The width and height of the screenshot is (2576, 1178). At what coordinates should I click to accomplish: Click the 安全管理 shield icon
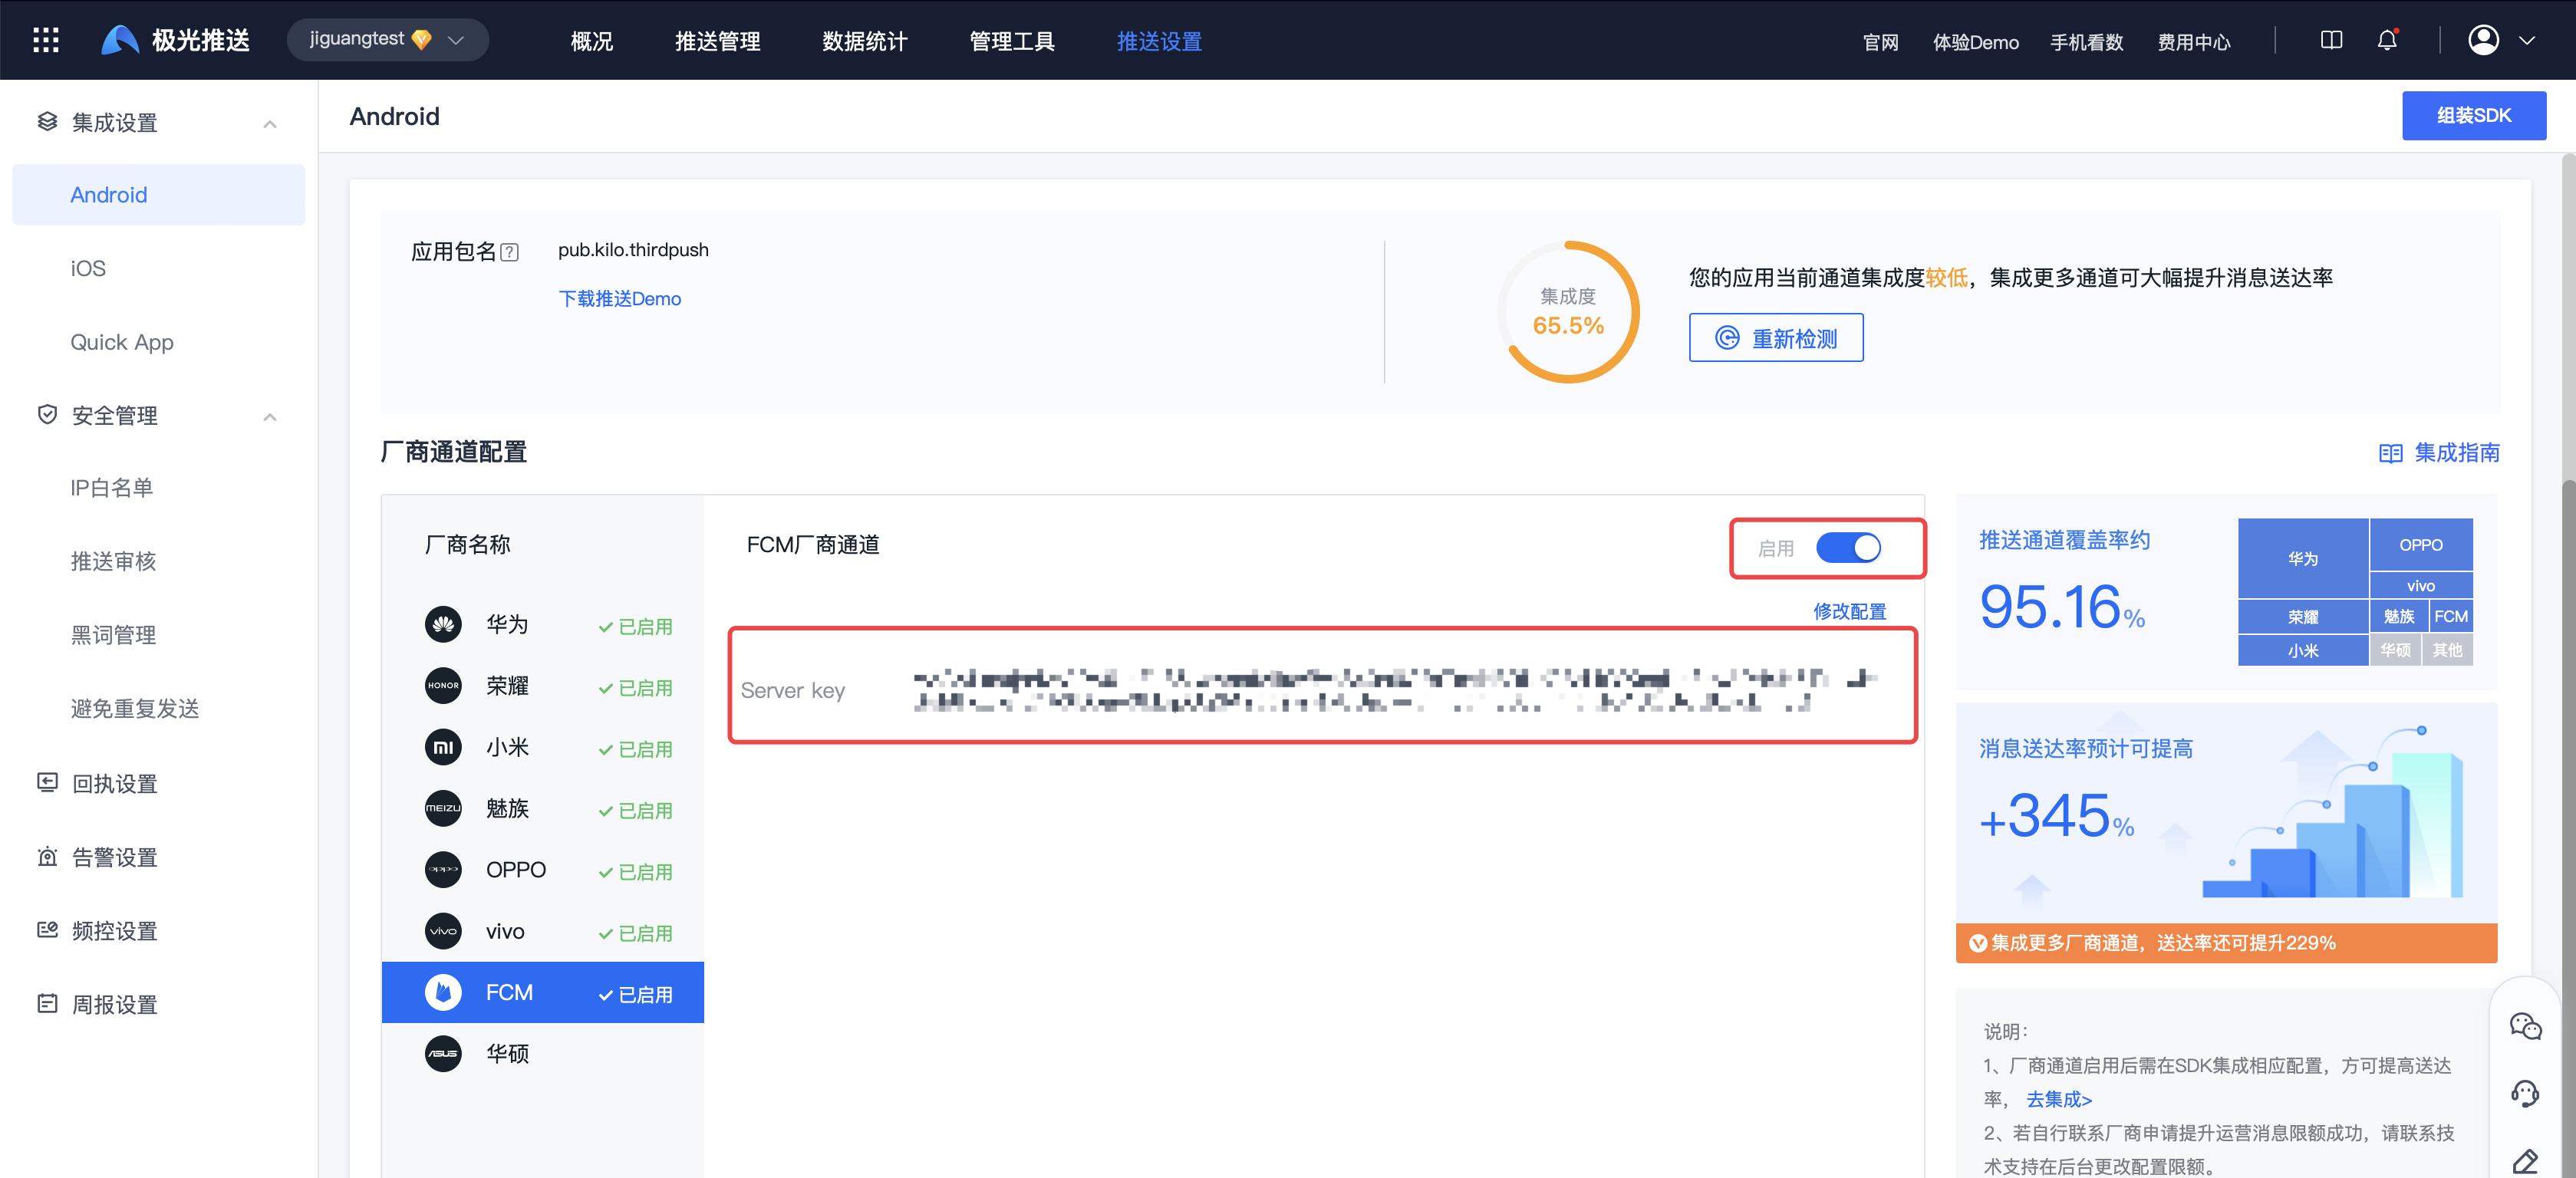pos(47,414)
